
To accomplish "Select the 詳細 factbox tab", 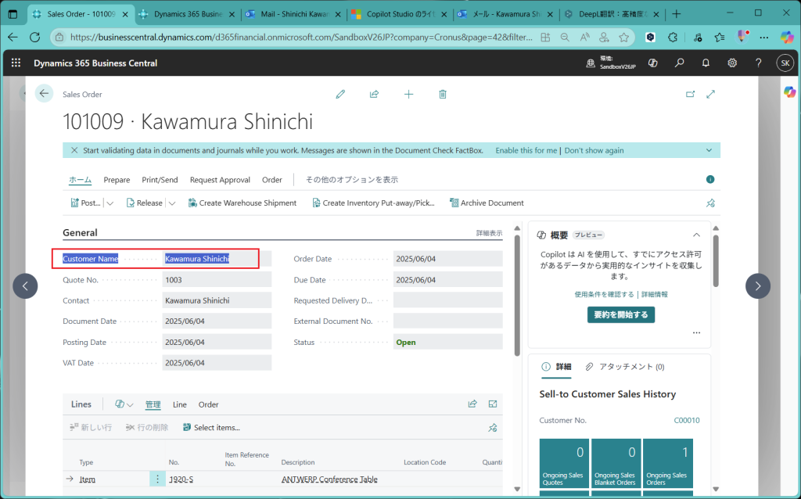I will 556,367.
